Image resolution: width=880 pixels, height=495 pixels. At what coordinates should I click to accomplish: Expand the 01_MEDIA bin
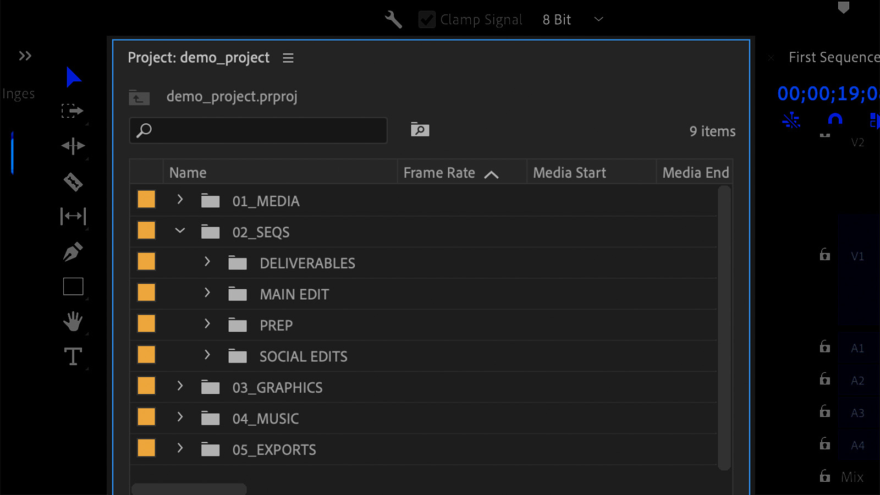click(x=180, y=200)
